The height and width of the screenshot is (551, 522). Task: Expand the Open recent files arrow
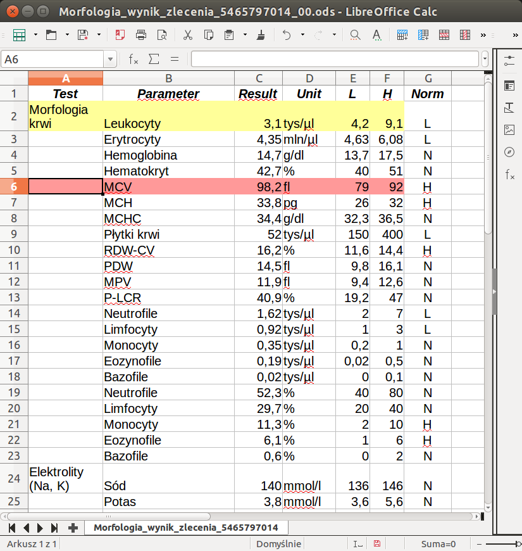pos(67,35)
